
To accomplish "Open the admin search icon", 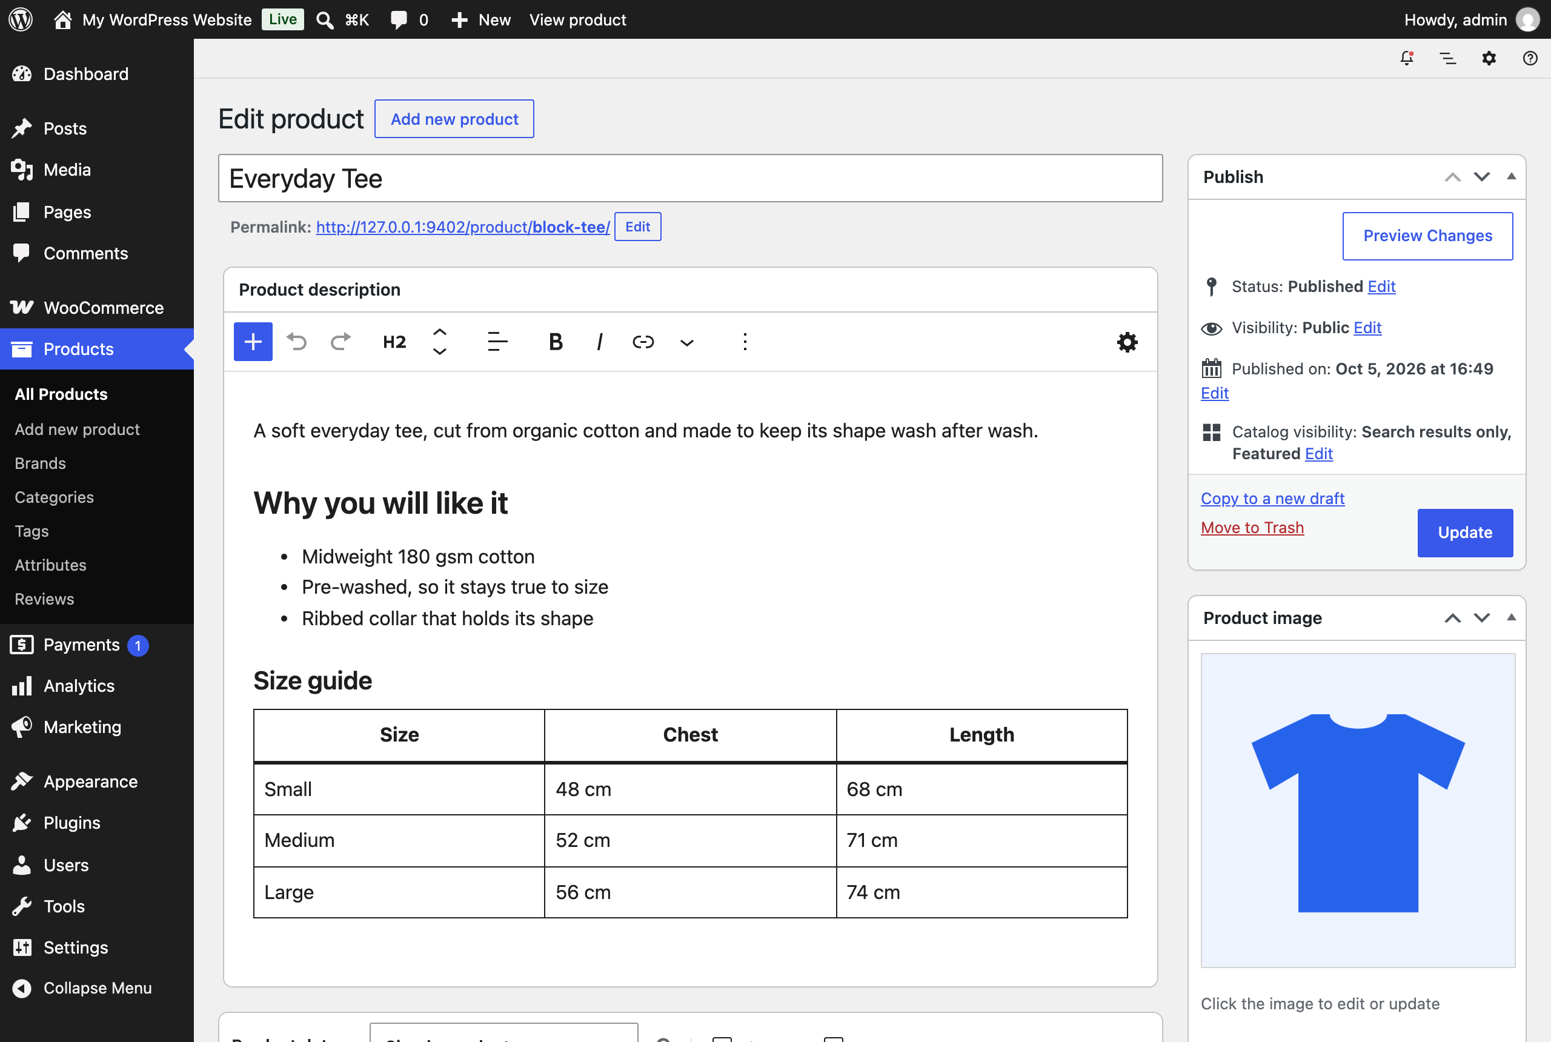I will 325,20.
